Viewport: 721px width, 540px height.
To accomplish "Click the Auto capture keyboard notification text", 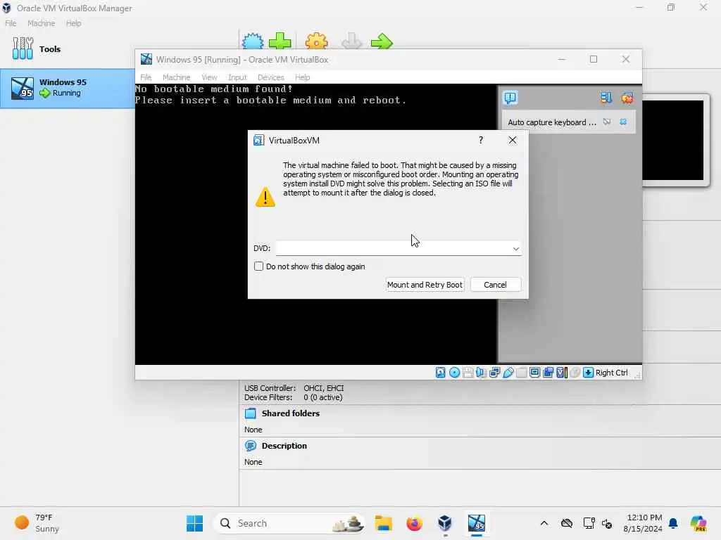I will (552, 122).
